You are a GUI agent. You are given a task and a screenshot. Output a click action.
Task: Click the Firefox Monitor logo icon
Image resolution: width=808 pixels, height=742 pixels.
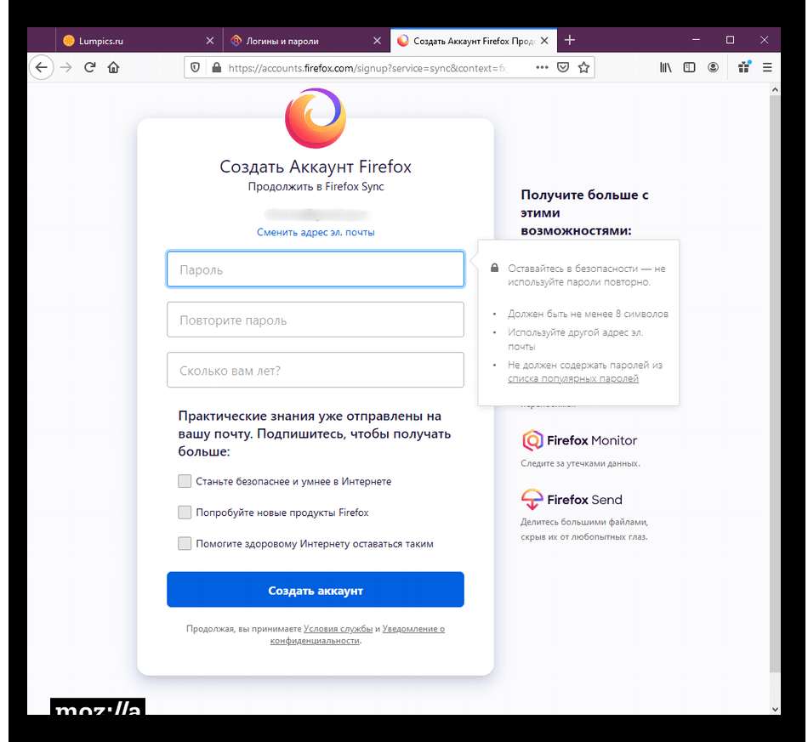[532, 440]
